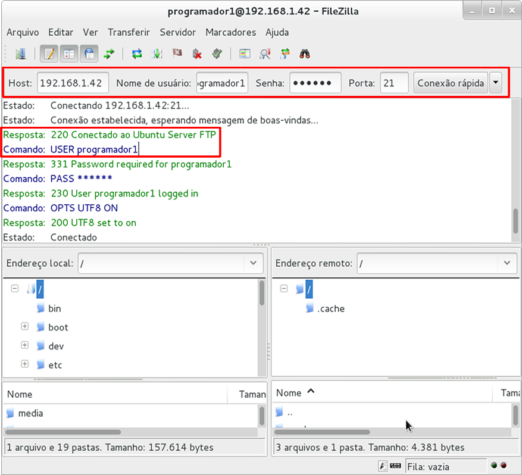
Task: Open directory listing filters icon
Action: [x=245, y=54]
